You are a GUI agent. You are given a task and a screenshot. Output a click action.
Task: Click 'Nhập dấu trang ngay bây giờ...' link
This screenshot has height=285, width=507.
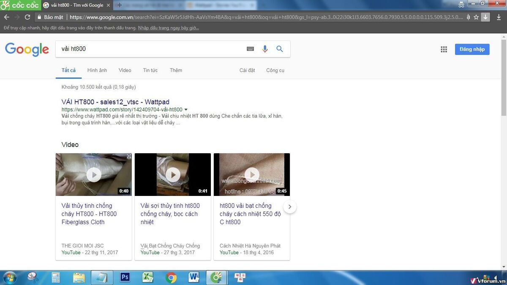pyautogui.click(x=169, y=28)
